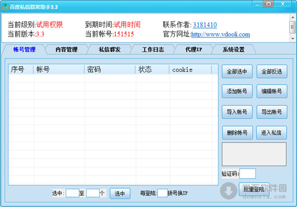Click the 试用时间 expiry text
Image resolution: width=297 pixels, height=207 pixels.
pyautogui.click(x=127, y=25)
